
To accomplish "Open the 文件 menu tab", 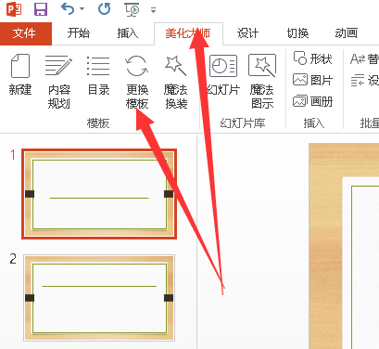I will [x=25, y=33].
